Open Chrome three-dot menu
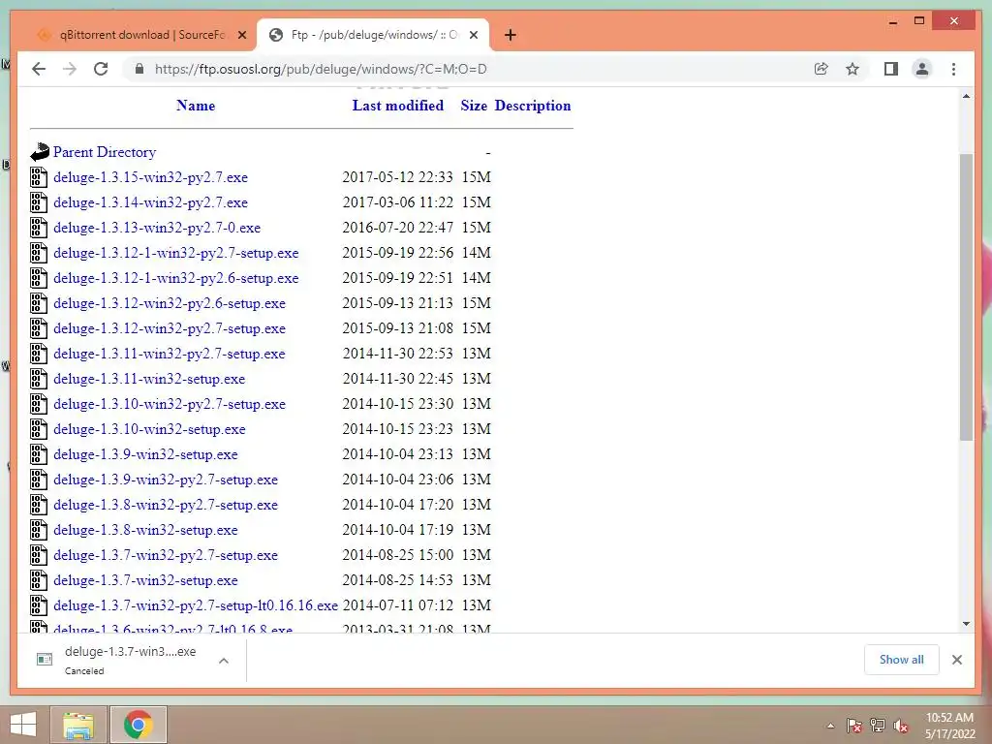Screen dimensions: 992x744 953,69
